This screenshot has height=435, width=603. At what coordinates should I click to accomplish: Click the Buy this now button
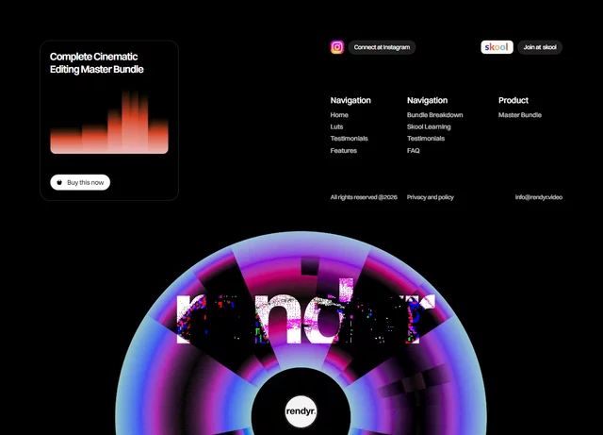[80, 182]
